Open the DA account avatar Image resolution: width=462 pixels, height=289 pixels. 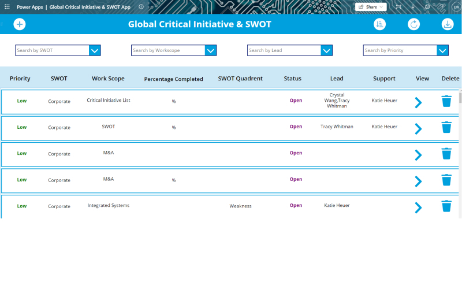[x=456, y=7]
